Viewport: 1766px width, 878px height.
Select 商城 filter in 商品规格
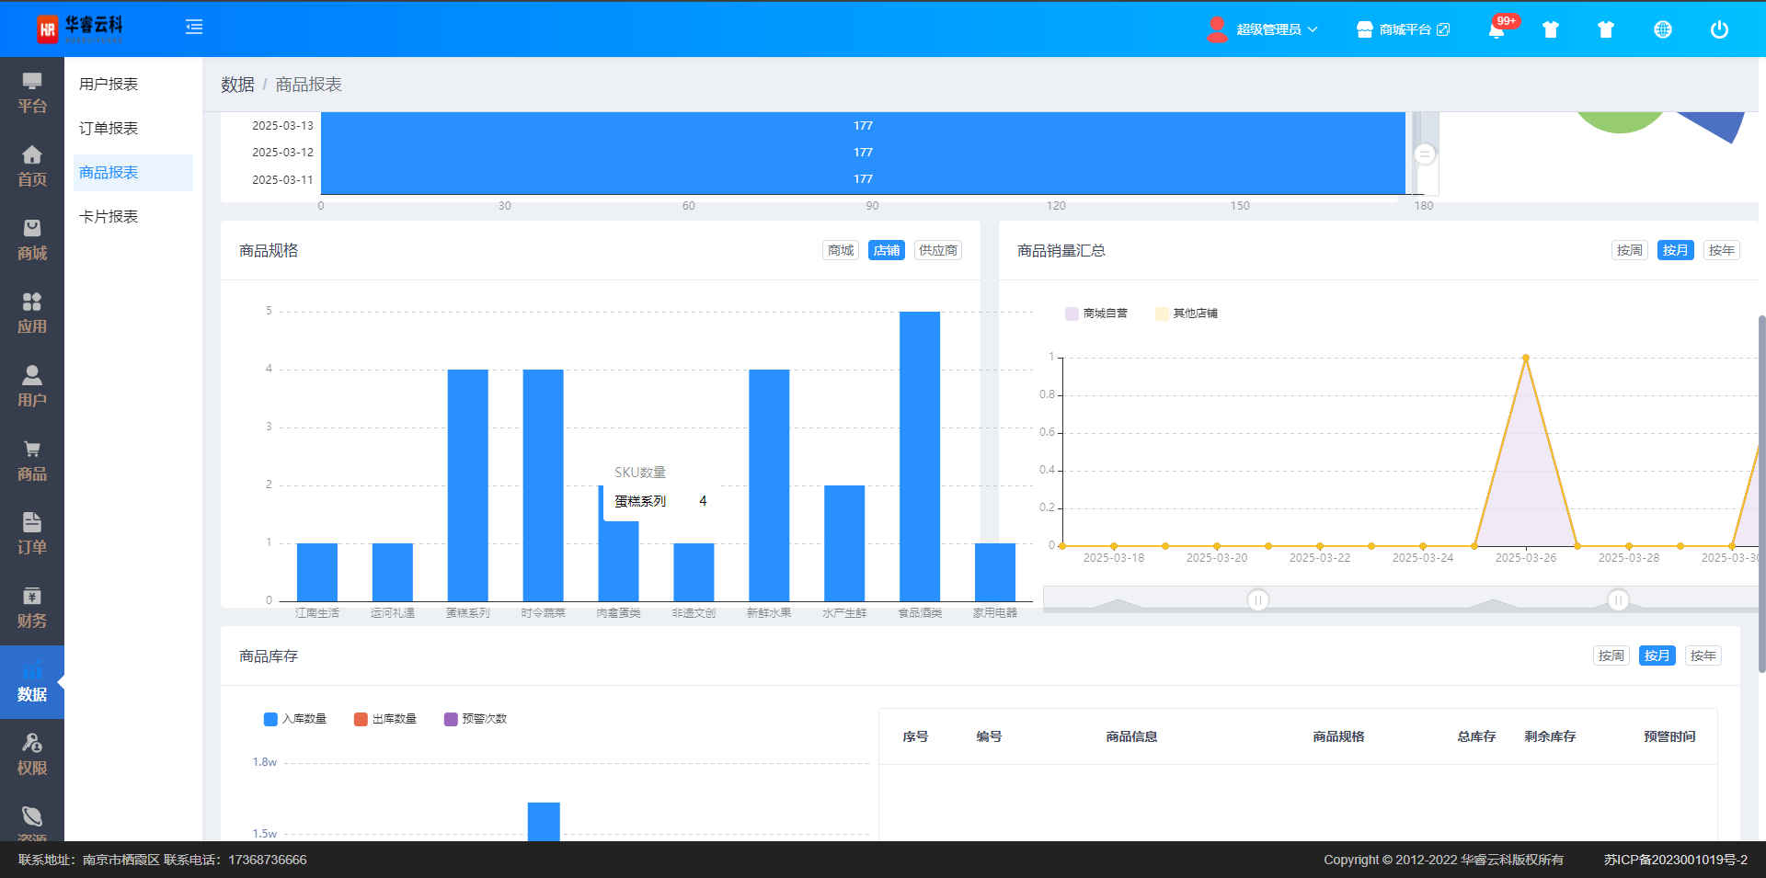point(840,250)
